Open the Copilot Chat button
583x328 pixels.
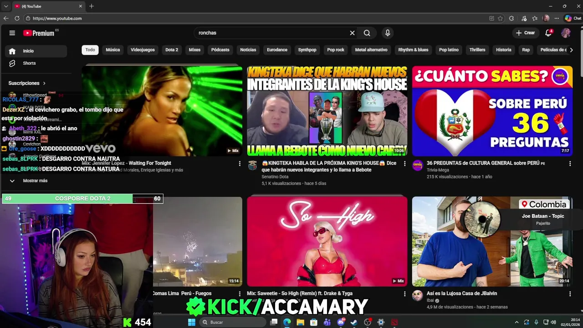coord(573,18)
